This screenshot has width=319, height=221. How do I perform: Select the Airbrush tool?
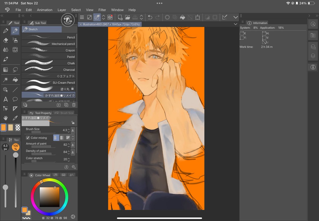pos(15,40)
